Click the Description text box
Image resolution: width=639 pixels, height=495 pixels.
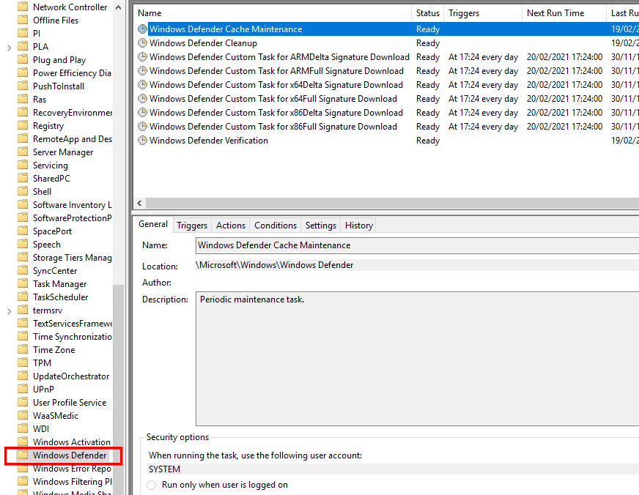click(417, 359)
